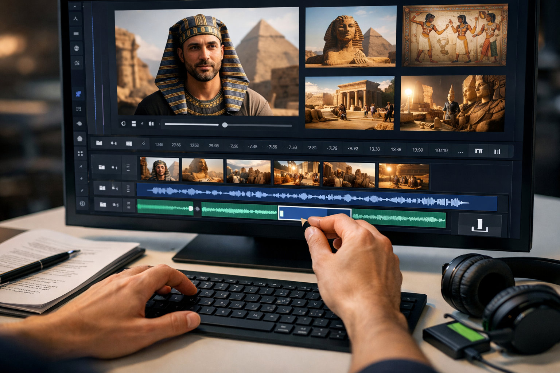Click the '-9.22' timecode on the ruler
This screenshot has width=560, height=373.
point(353,149)
